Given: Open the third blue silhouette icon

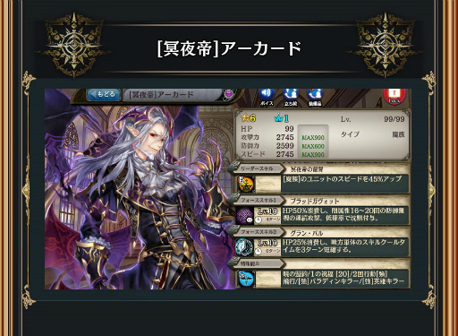Looking at the screenshot, I should [x=315, y=97].
